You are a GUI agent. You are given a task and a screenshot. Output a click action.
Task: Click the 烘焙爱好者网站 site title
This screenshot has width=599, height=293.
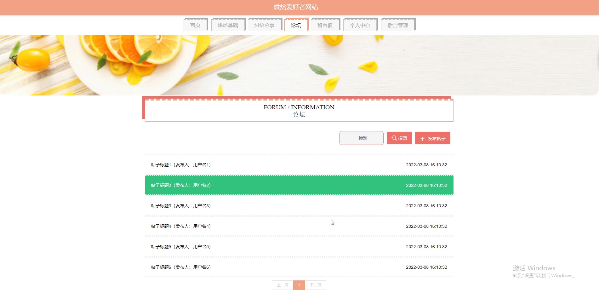(x=296, y=7)
